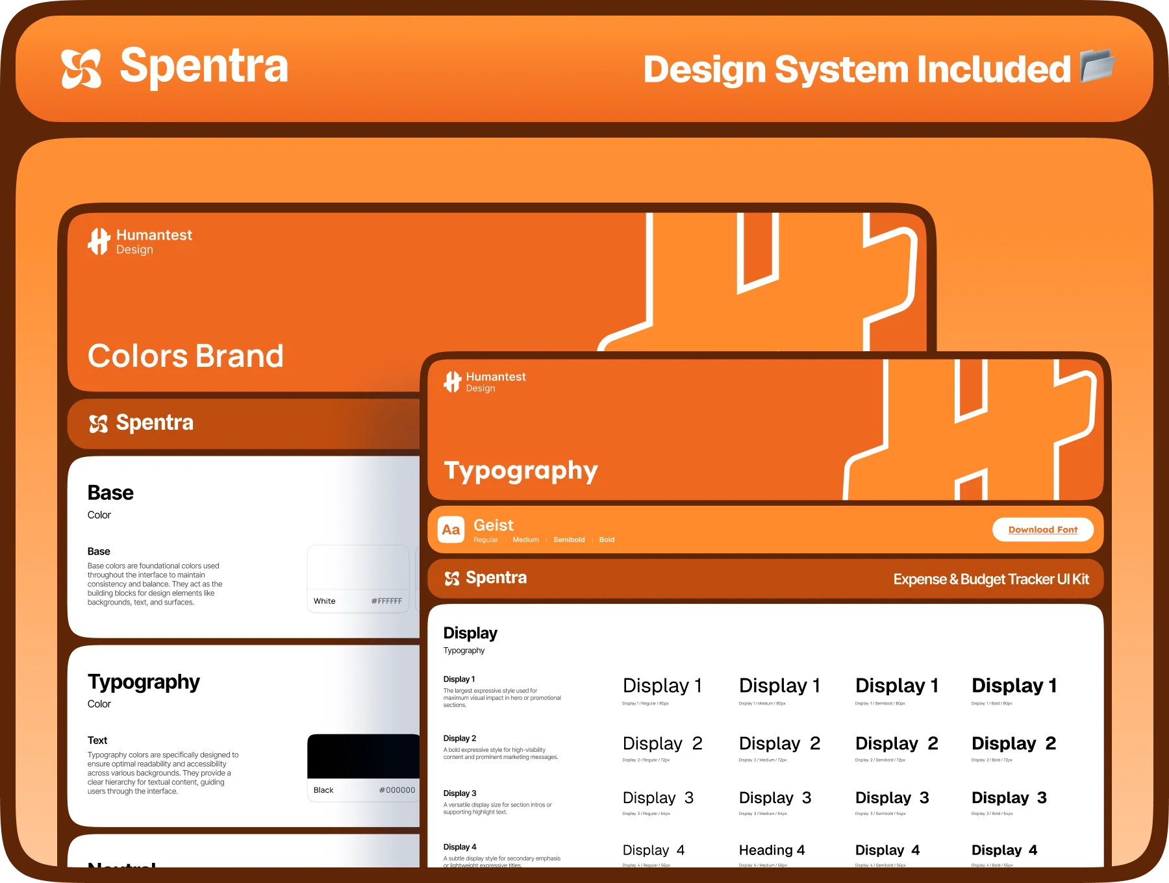Click the Display 2 row label

pos(460,738)
